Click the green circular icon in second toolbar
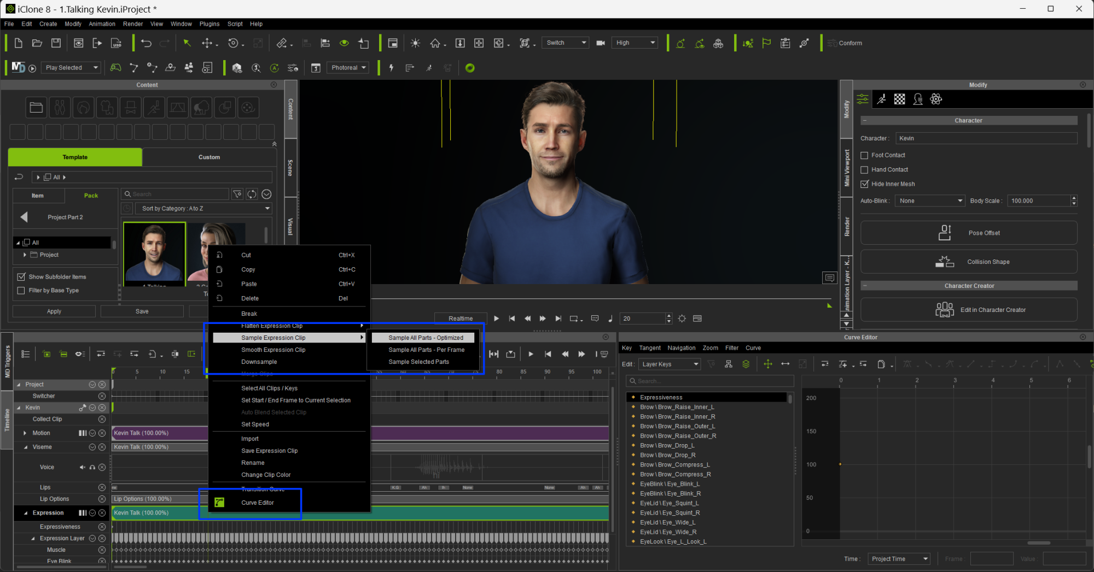This screenshot has width=1094, height=572. coord(469,68)
